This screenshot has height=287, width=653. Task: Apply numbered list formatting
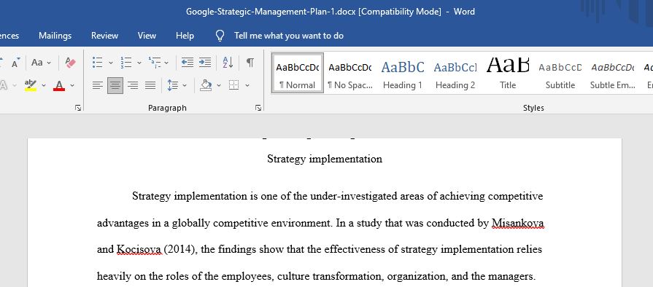pos(125,63)
